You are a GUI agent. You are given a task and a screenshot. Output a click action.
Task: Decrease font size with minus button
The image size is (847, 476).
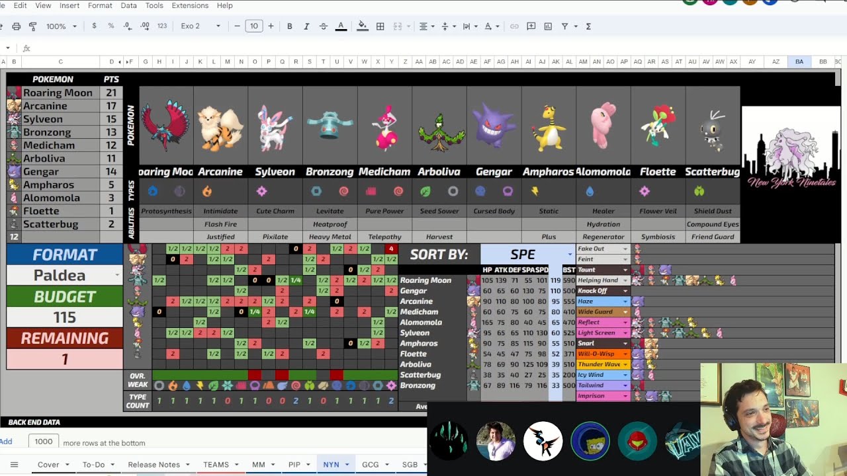coord(237,26)
